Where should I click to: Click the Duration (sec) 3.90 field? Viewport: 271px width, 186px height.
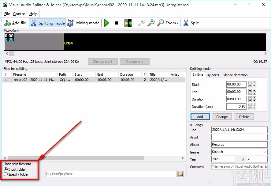click(236, 107)
